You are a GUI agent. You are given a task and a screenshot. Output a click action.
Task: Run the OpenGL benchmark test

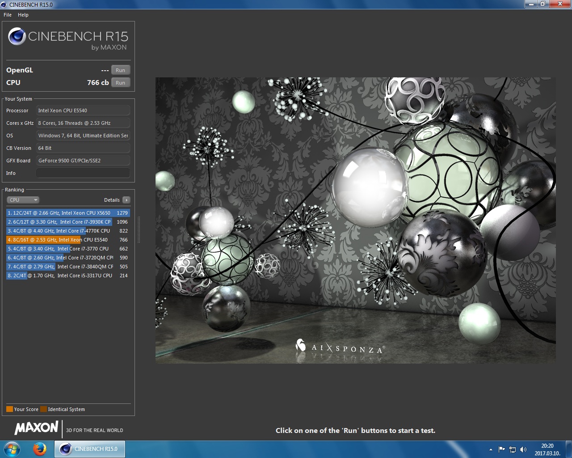click(121, 70)
